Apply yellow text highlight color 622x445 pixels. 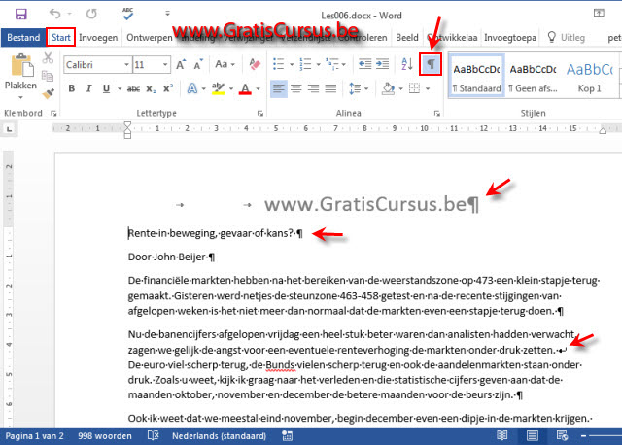click(x=218, y=88)
